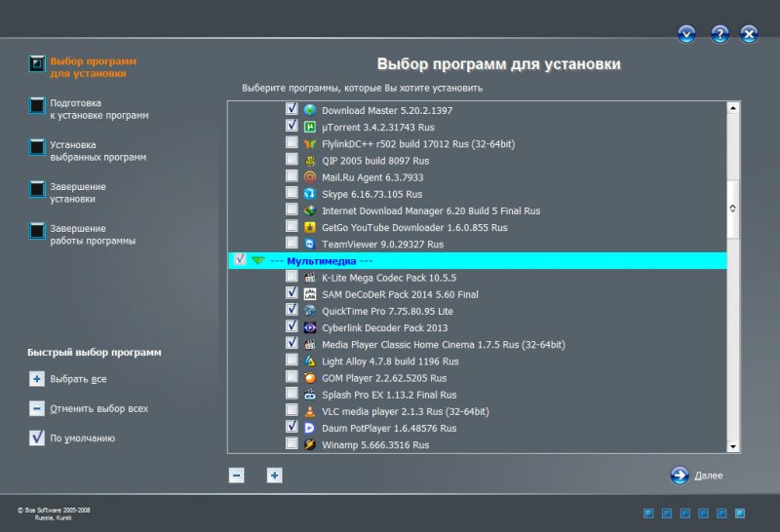Click the K-Lite Mega Codec Pack icon

[309, 278]
